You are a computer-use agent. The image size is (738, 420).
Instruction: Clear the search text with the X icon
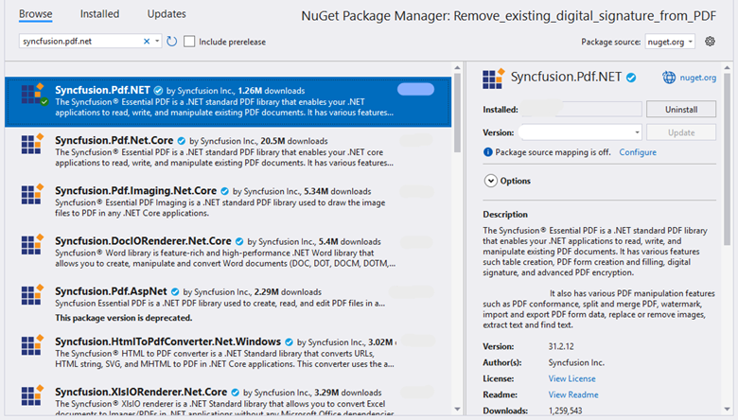pos(147,42)
